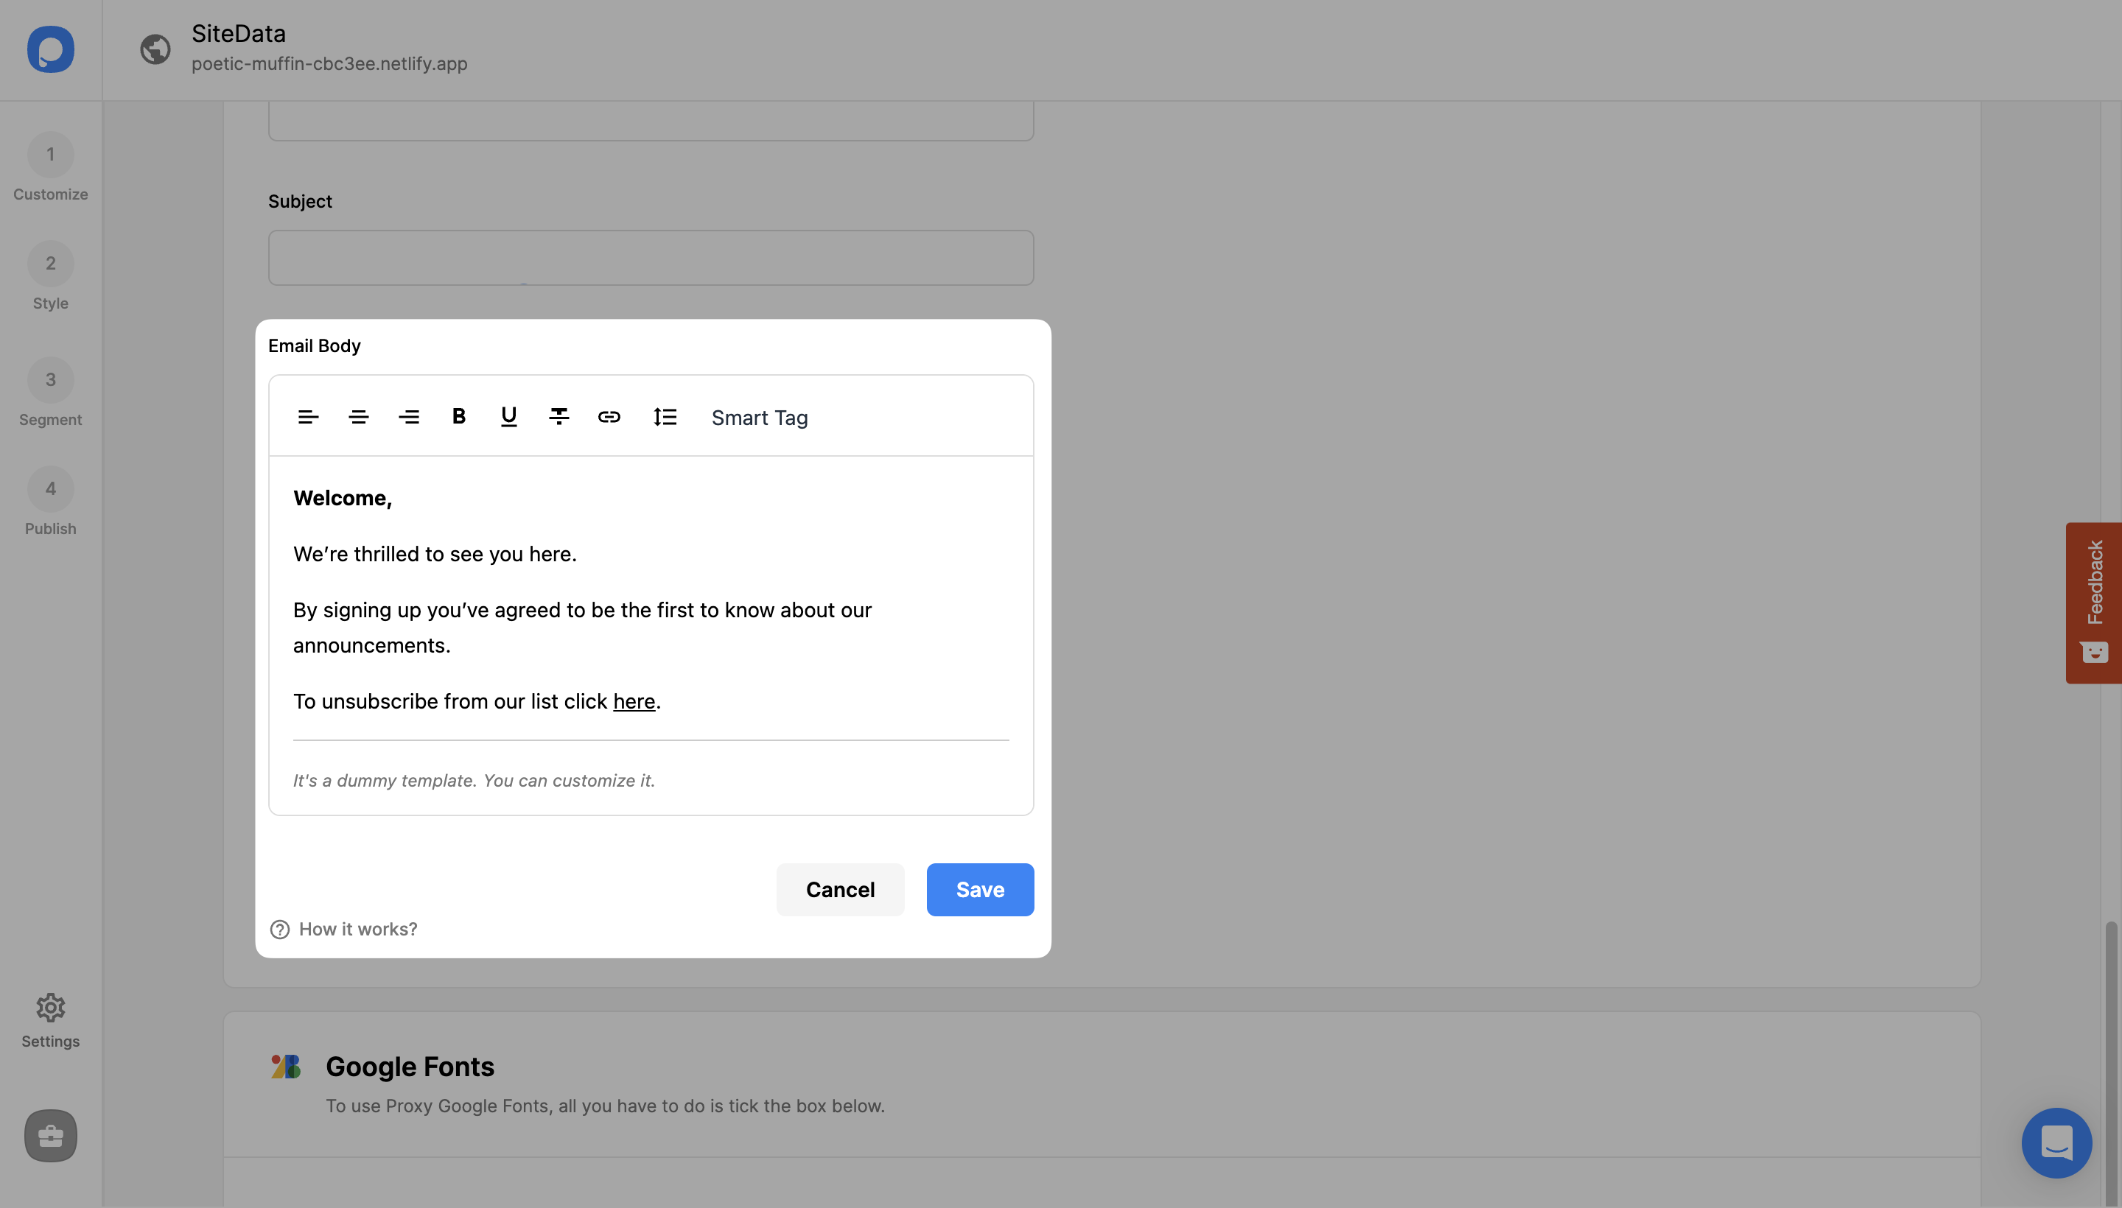The height and width of the screenshot is (1208, 2122).
Task: Click the bold formatting icon
Action: tap(458, 415)
